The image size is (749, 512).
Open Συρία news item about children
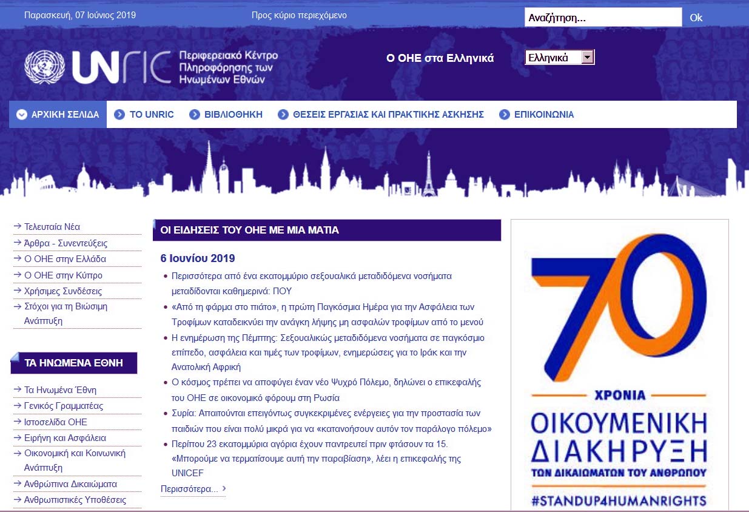[x=332, y=420]
